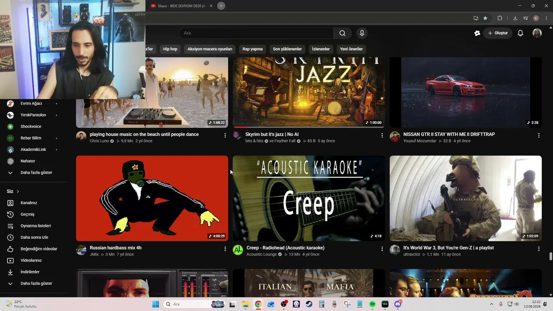Open the Russian hardbass mix thumbnail
The width and height of the screenshot is (553, 311).
coord(152,198)
